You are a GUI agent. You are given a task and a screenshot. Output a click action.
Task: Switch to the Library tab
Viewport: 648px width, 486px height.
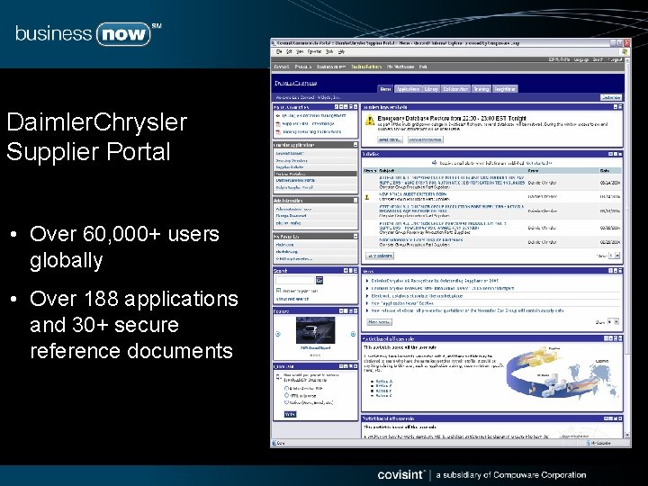[431, 89]
